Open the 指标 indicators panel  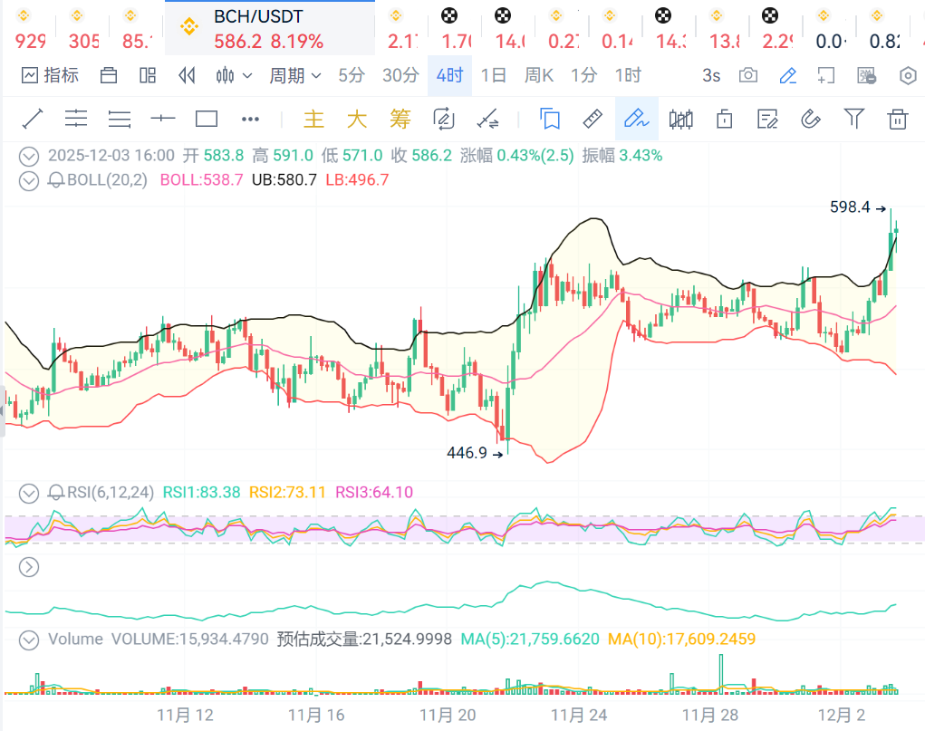point(50,75)
